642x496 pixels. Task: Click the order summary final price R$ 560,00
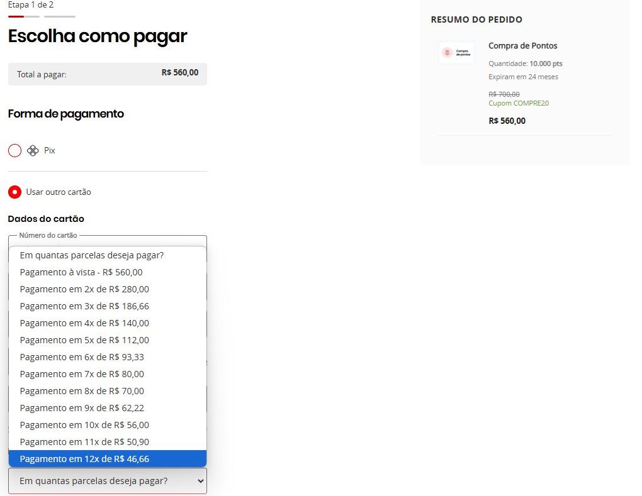pyautogui.click(x=507, y=121)
